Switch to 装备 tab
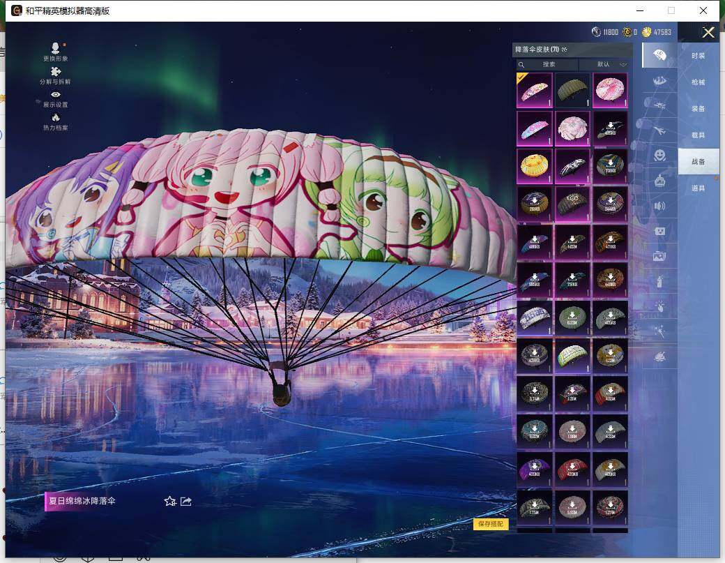This screenshot has width=725, height=563. (699, 108)
